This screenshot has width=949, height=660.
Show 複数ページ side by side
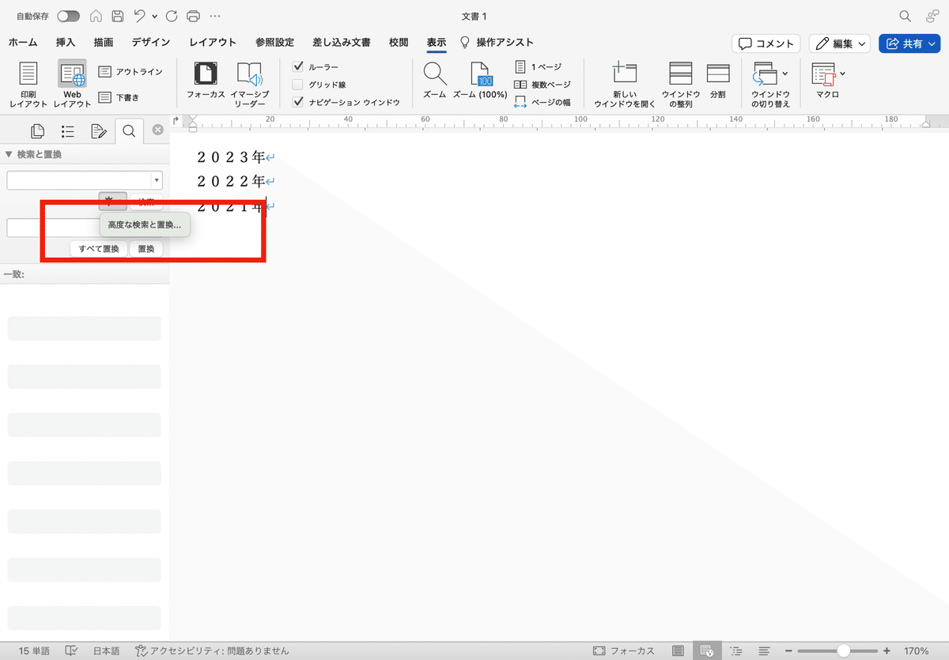click(x=542, y=84)
